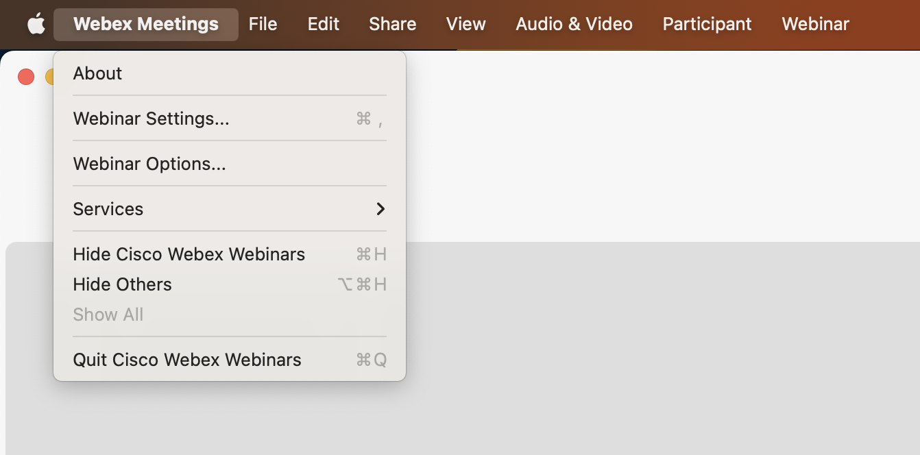Open the Audio & Video menu
The image size is (920, 455).
[x=574, y=24]
